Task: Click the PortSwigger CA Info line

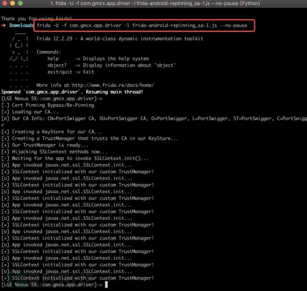Action: click(x=154, y=119)
